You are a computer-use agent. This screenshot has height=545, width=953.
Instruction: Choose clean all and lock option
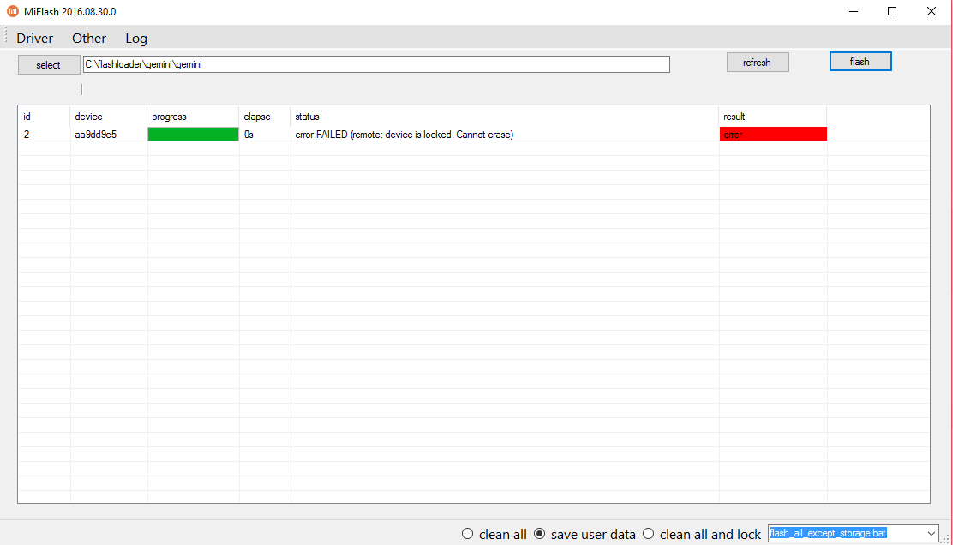click(x=649, y=534)
